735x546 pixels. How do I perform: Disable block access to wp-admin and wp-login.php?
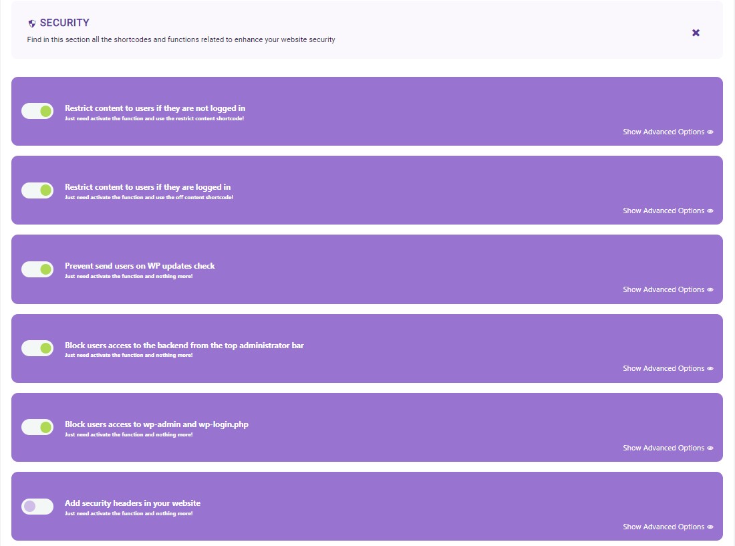(x=37, y=427)
